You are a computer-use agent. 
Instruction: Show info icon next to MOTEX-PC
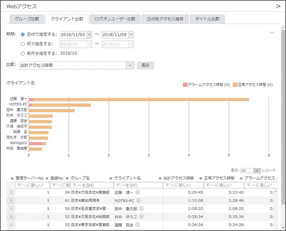tap(138, 200)
